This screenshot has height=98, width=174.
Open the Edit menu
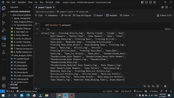(x=14, y=2)
